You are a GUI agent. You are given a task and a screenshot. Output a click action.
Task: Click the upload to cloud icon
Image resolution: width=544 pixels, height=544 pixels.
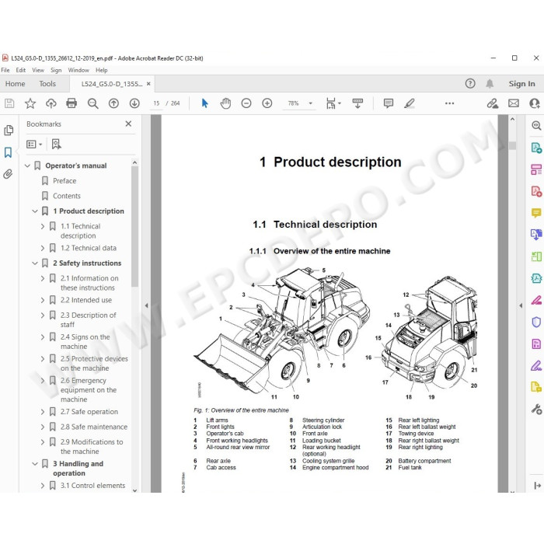51,103
